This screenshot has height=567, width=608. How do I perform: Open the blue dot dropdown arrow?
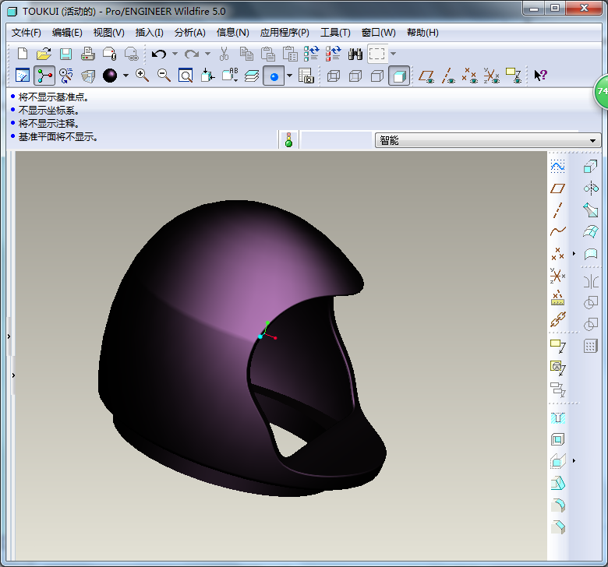click(x=289, y=76)
